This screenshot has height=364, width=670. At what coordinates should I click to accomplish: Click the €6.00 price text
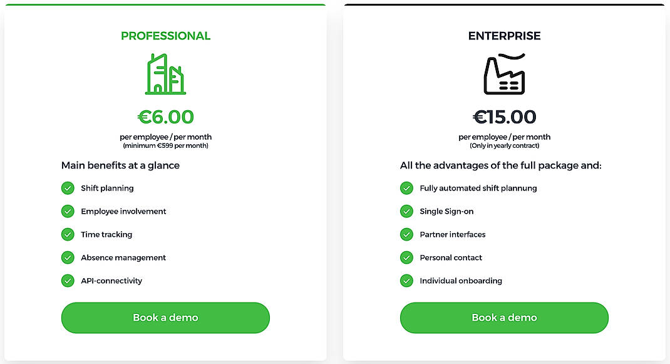point(165,117)
